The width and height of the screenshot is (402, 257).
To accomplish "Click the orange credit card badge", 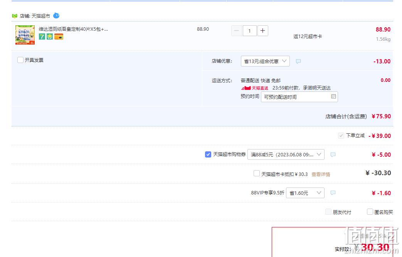I will coord(59,36).
